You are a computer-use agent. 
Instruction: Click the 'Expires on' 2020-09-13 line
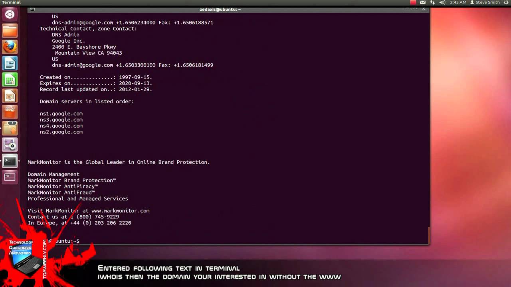[96, 83]
